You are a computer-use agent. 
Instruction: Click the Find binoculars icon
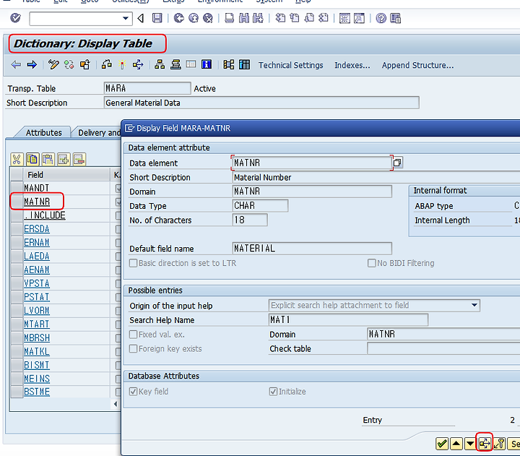coord(244,18)
